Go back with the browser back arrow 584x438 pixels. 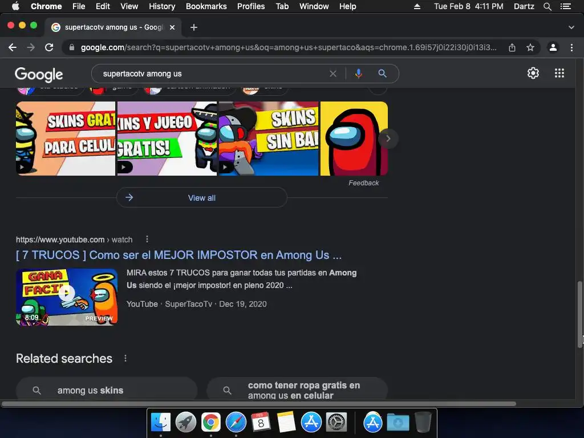tap(13, 47)
